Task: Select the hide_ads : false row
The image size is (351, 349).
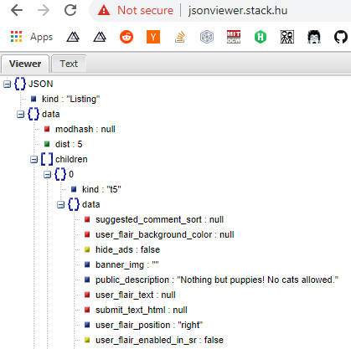Action: pyautogui.click(x=127, y=249)
